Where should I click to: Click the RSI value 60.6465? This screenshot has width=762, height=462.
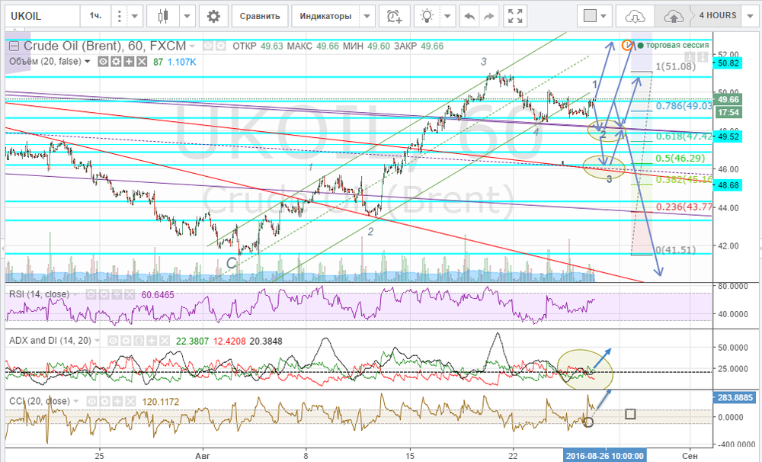pyautogui.click(x=158, y=295)
